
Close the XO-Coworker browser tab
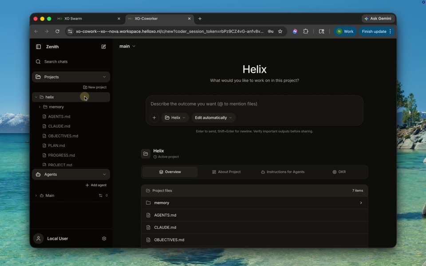(189, 19)
